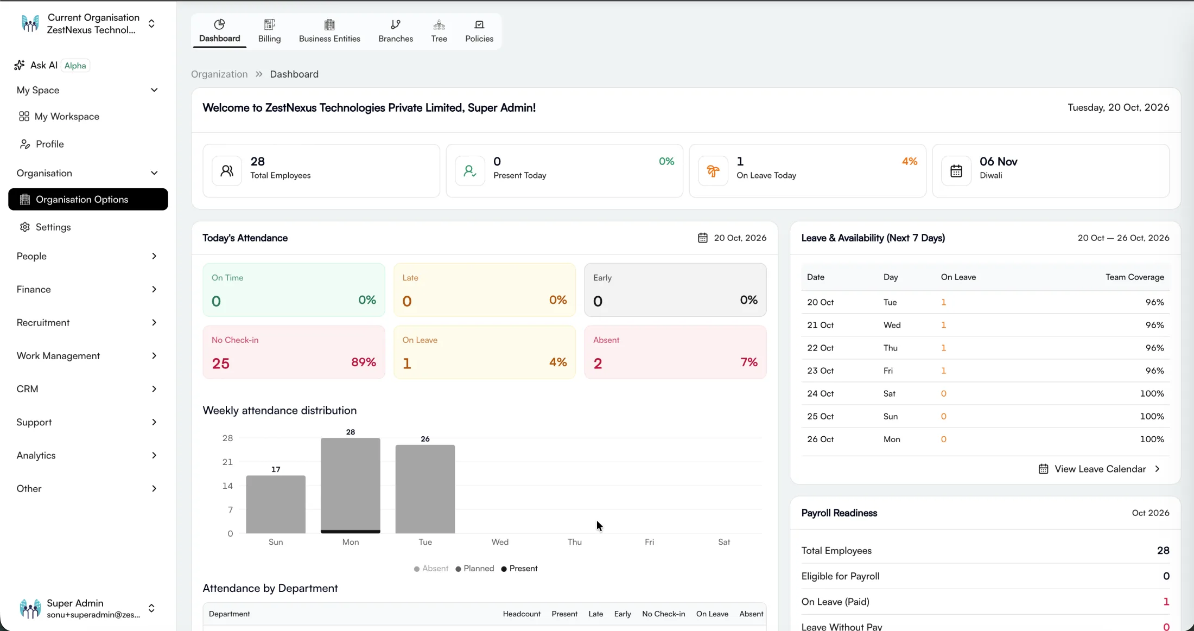1194x631 pixels.
Task: Expand the Support menu
Action: tap(88, 422)
